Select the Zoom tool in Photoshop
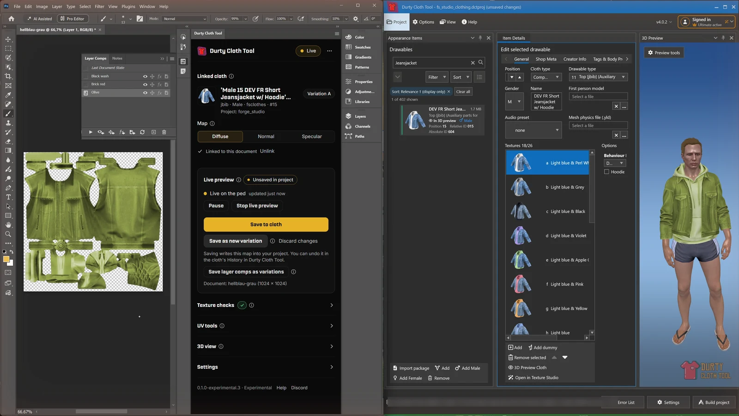 click(x=8, y=234)
